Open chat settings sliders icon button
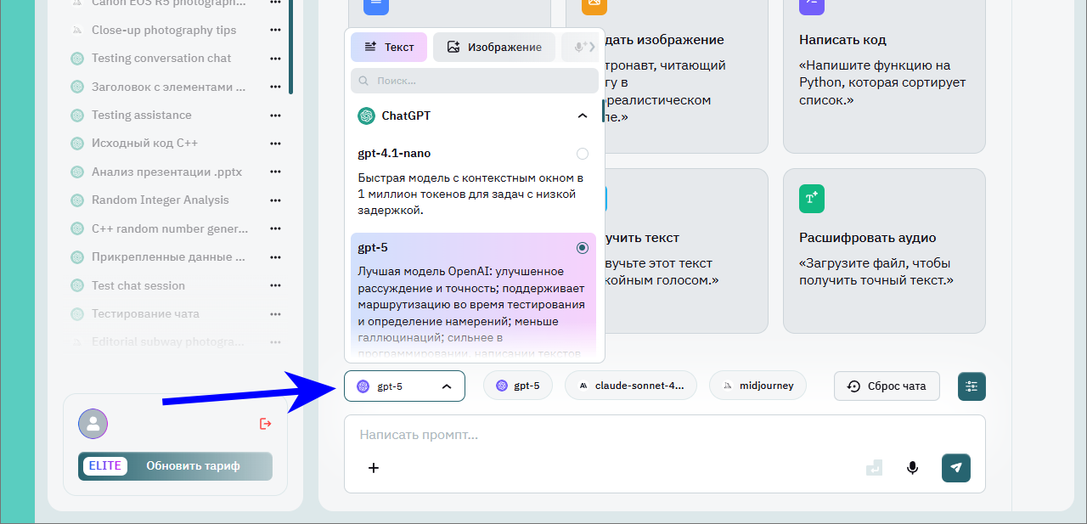This screenshot has height=524, width=1087. (972, 386)
